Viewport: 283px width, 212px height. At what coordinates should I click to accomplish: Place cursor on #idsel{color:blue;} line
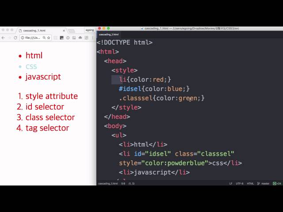[x=154, y=89]
